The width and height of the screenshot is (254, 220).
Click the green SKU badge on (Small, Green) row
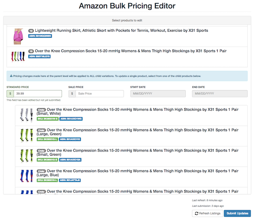[x=47, y=160]
